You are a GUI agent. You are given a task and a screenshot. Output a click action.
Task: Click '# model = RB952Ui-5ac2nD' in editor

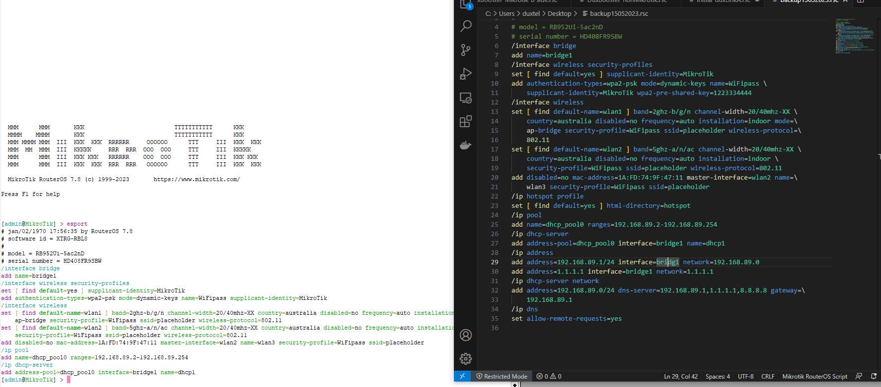(557, 27)
